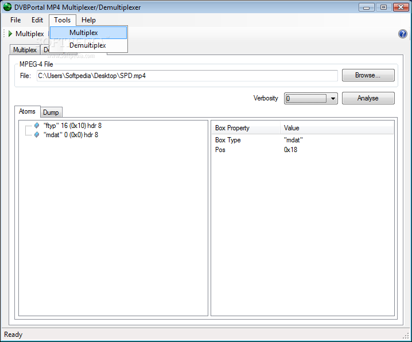Open the Edit menu
Screen dimensions: 412x342
(x=37, y=20)
